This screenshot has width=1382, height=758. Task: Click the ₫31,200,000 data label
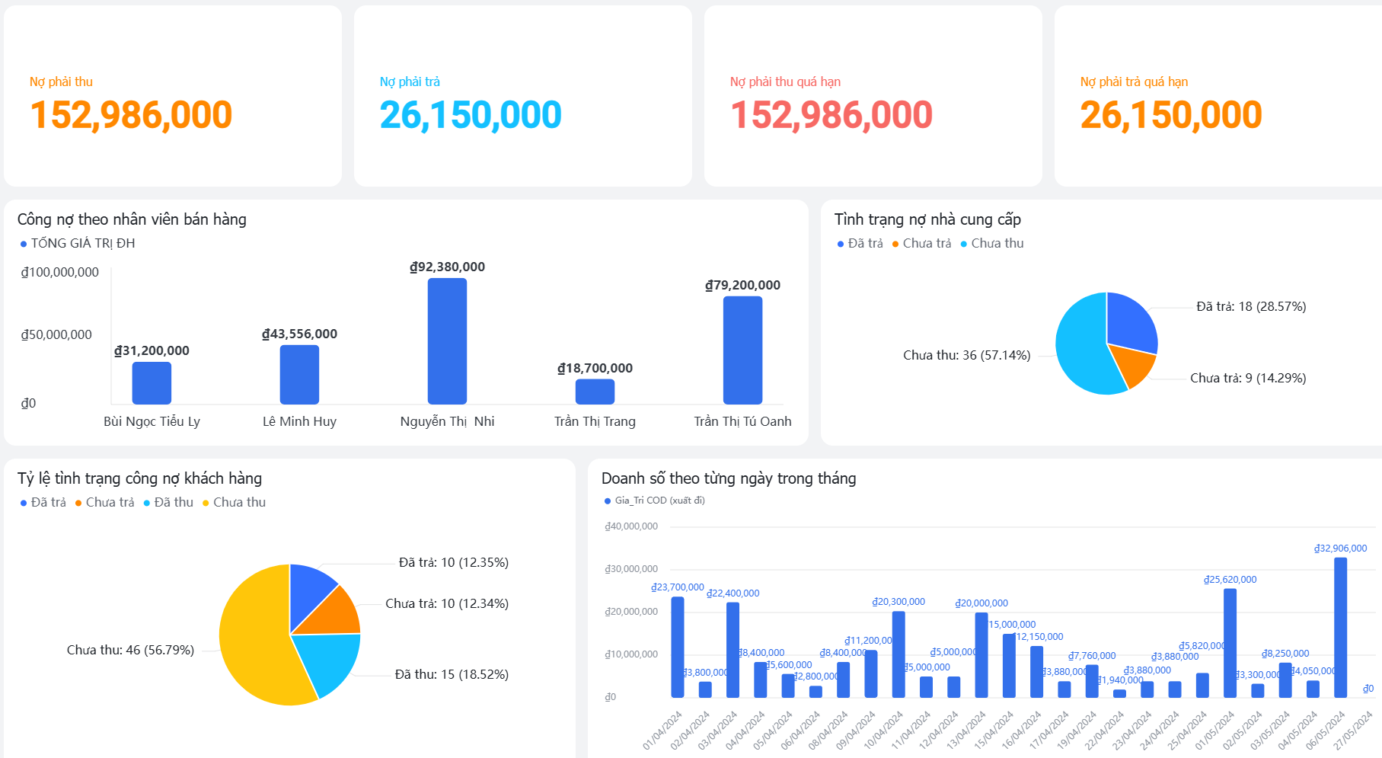coord(152,350)
